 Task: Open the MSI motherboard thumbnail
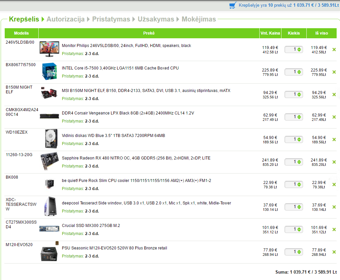pyautogui.click(x=49, y=93)
